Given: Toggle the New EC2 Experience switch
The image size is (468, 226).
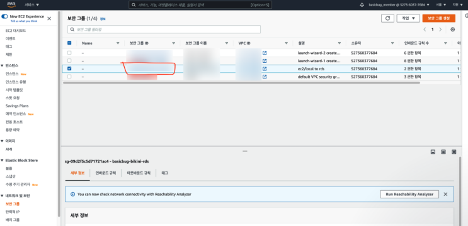Looking at the screenshot, I should tap(4, 17).
